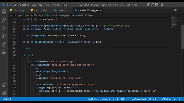Open the Run and Debug view
This screenshot has height=103, width=184.
click(x=4, y=36)
